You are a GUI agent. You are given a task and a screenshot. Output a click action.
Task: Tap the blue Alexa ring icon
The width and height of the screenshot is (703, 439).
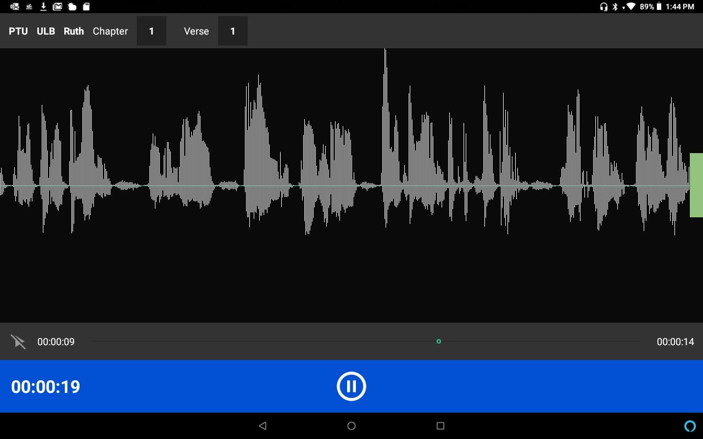690,426
